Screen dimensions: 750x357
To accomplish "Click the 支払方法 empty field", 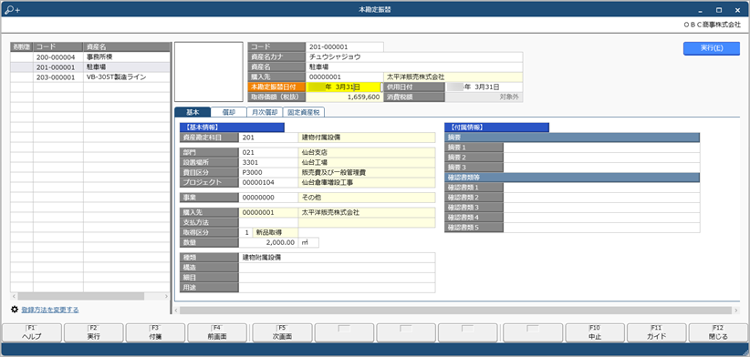I will pyautogui.click(x=268, y=222).
